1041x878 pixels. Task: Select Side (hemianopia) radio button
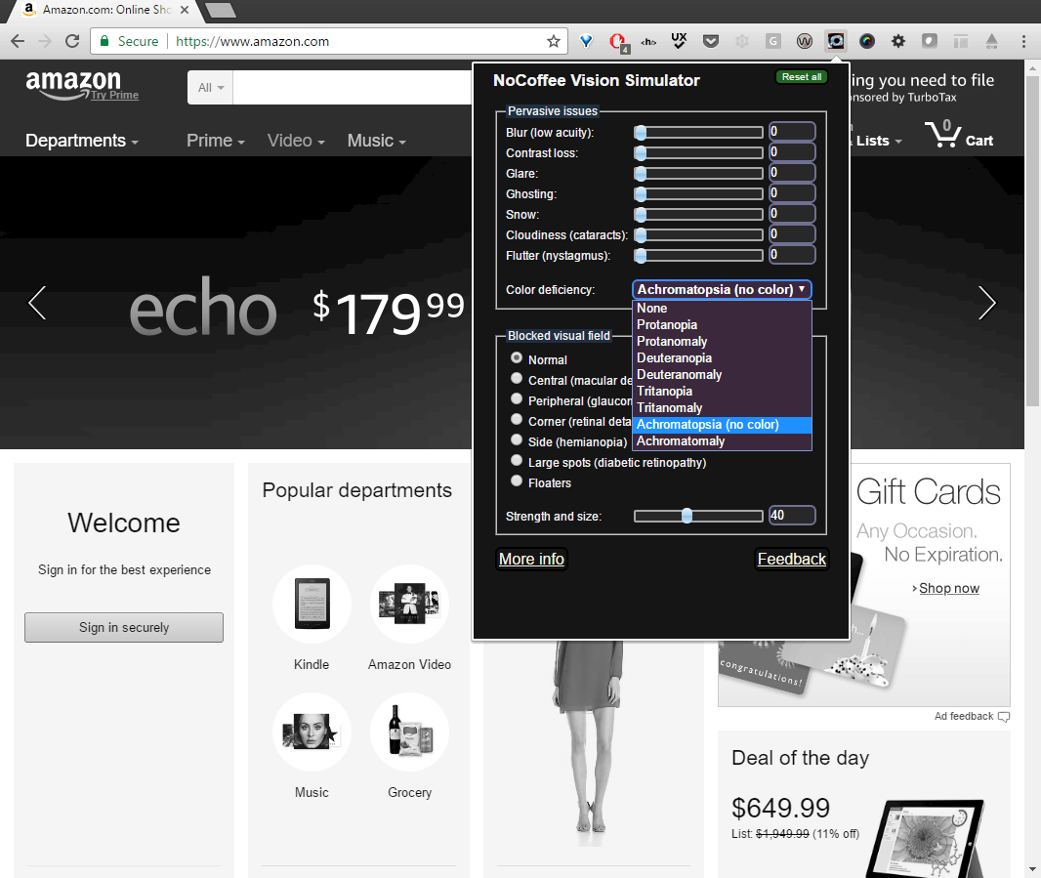(517, 440)
